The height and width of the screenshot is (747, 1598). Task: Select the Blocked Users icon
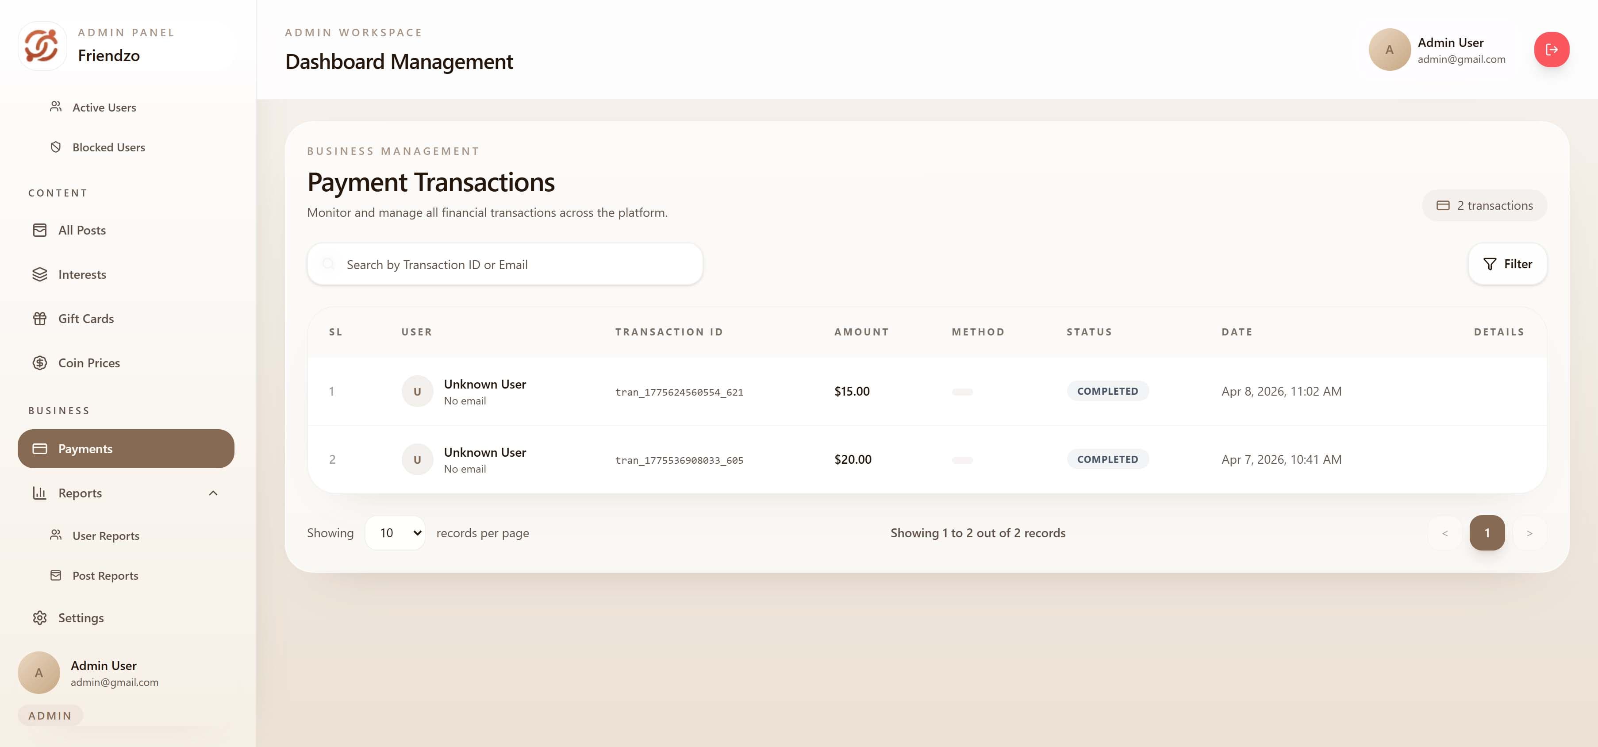(x=55, y=147)
